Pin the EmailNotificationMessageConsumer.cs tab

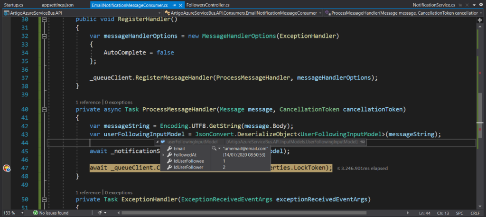point(174,5)
